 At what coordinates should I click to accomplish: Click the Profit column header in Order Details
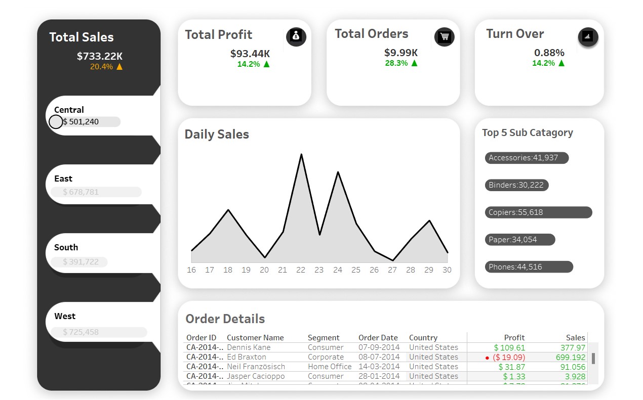(514, 337)
